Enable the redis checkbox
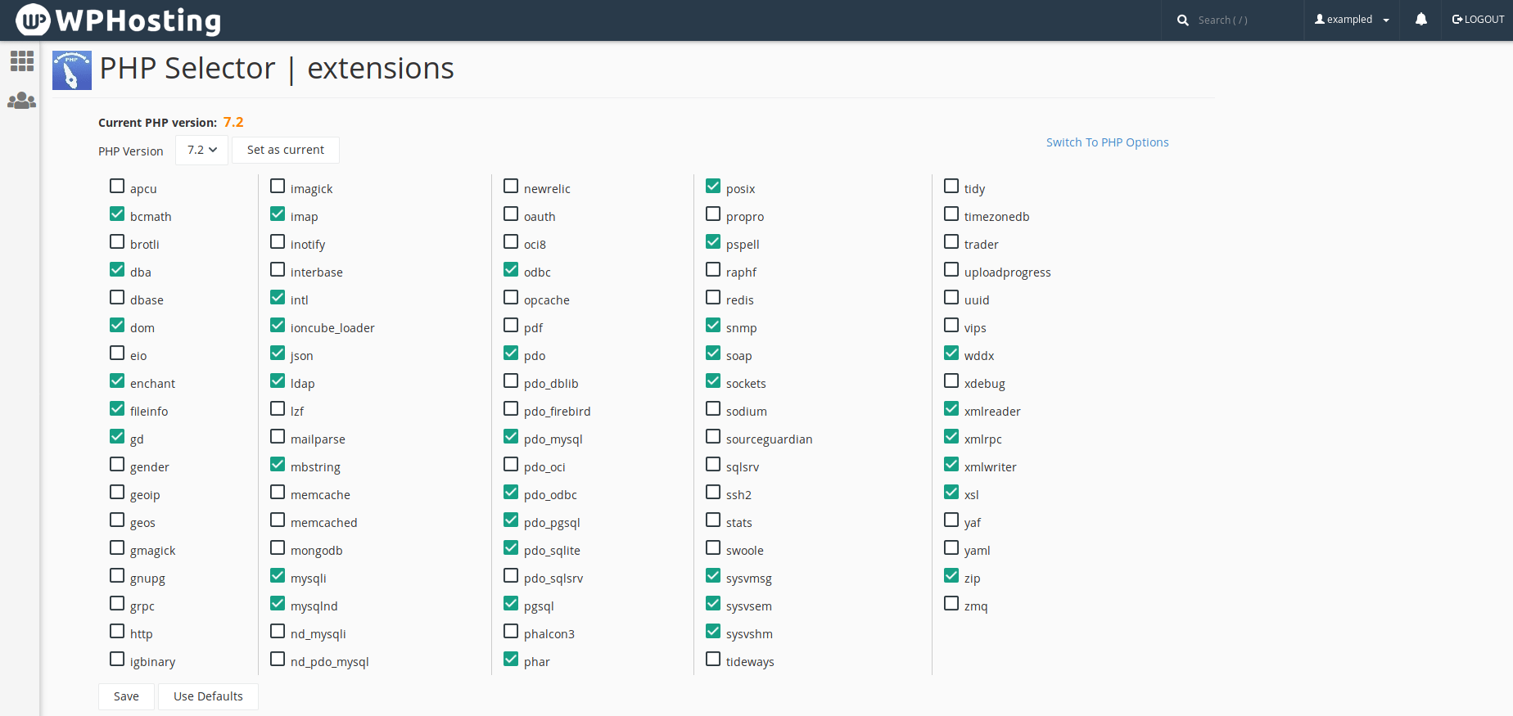 pos(713,298)
